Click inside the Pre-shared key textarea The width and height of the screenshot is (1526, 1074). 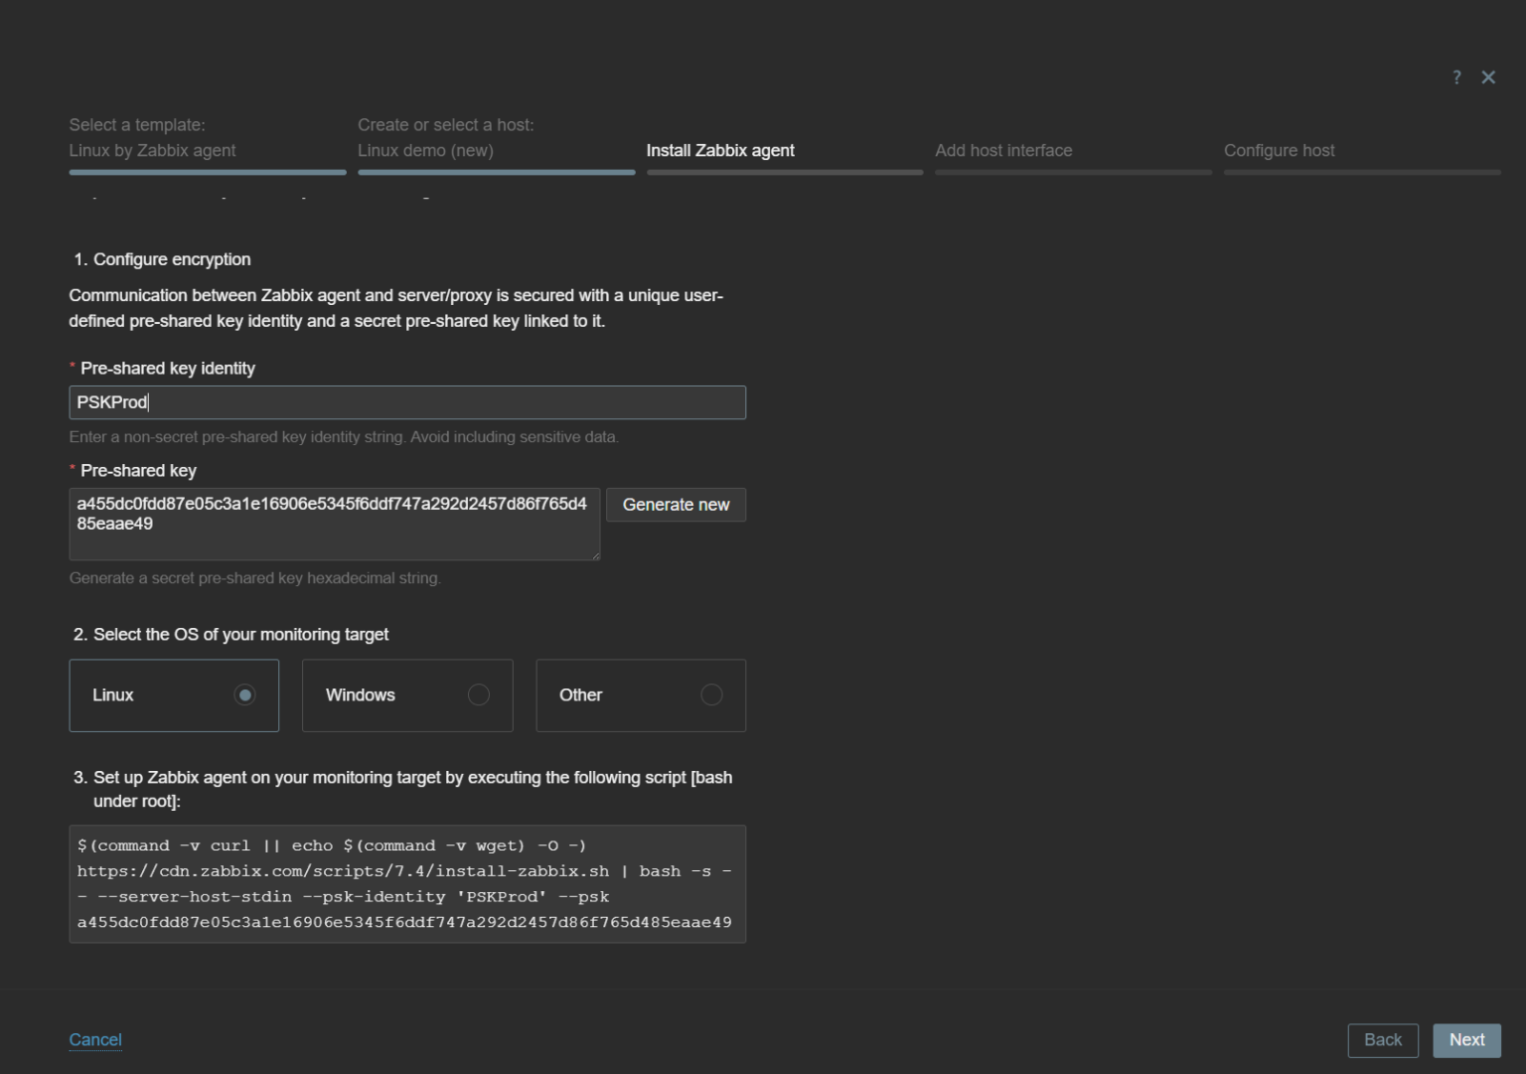(334, 525)
